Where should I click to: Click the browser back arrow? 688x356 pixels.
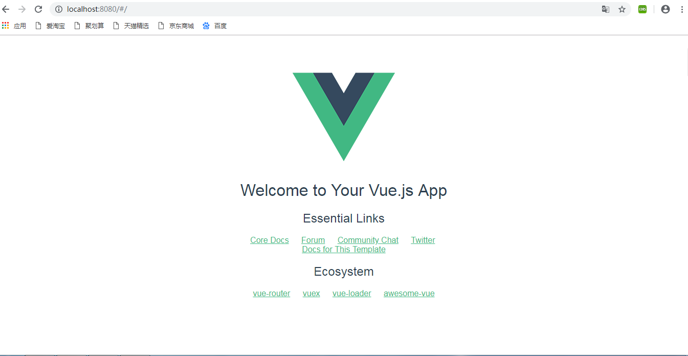click(x=6, y=9)
